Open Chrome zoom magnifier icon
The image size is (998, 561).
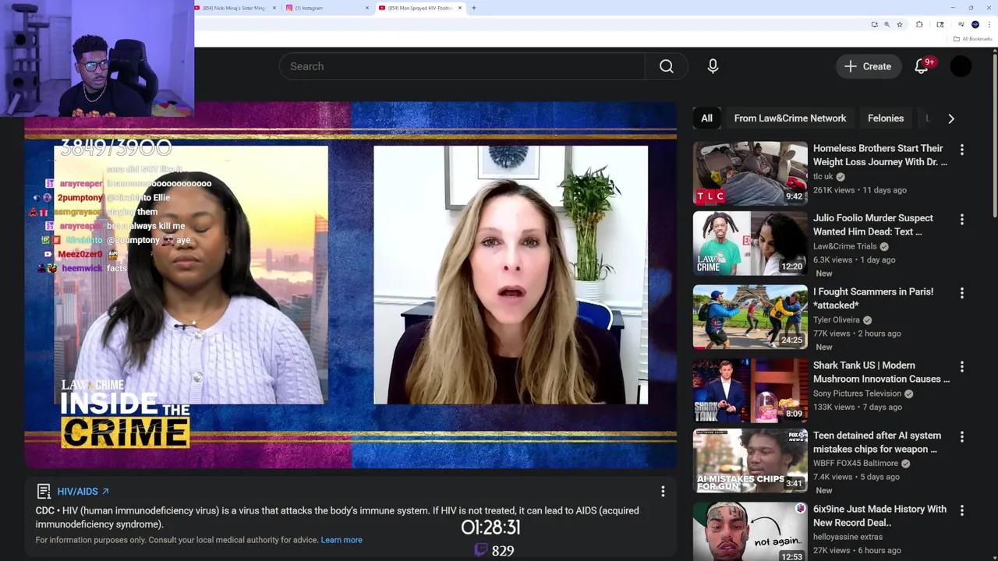click(x=887, y=24)
